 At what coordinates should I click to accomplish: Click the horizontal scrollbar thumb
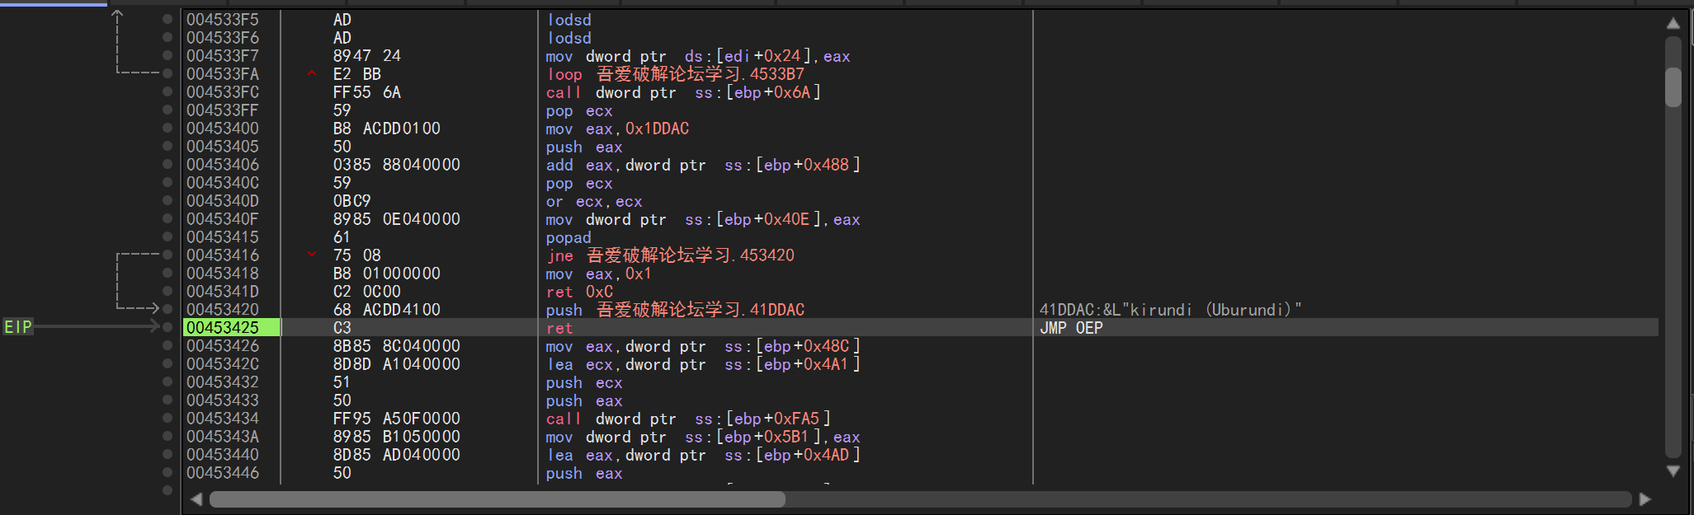tap(497, 499)
